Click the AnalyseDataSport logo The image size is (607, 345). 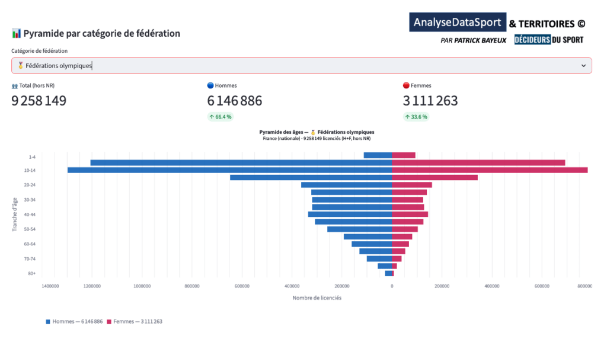[457, 23]
